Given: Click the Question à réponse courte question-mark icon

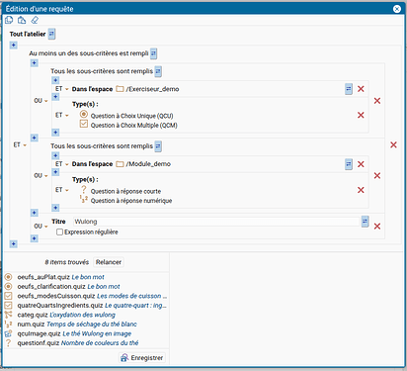Looking at the screenshot, I should click(84, 190).
